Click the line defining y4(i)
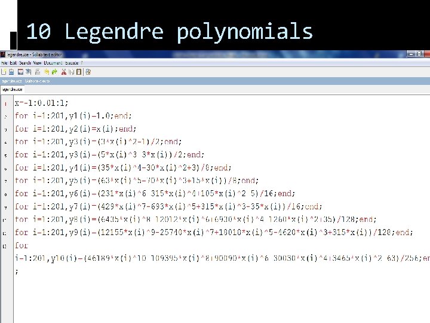 coord(123,167)
